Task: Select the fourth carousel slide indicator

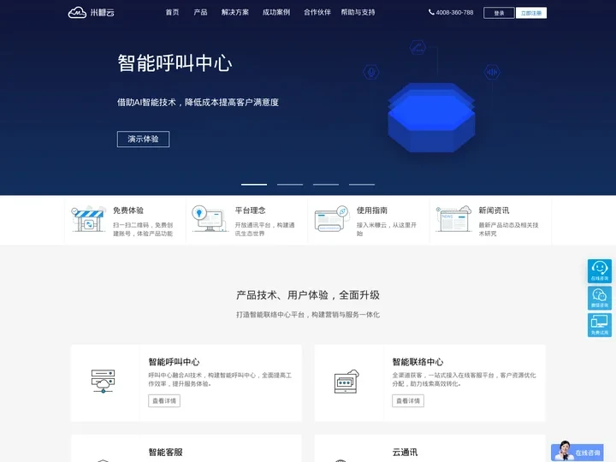Action: point(362,184)
